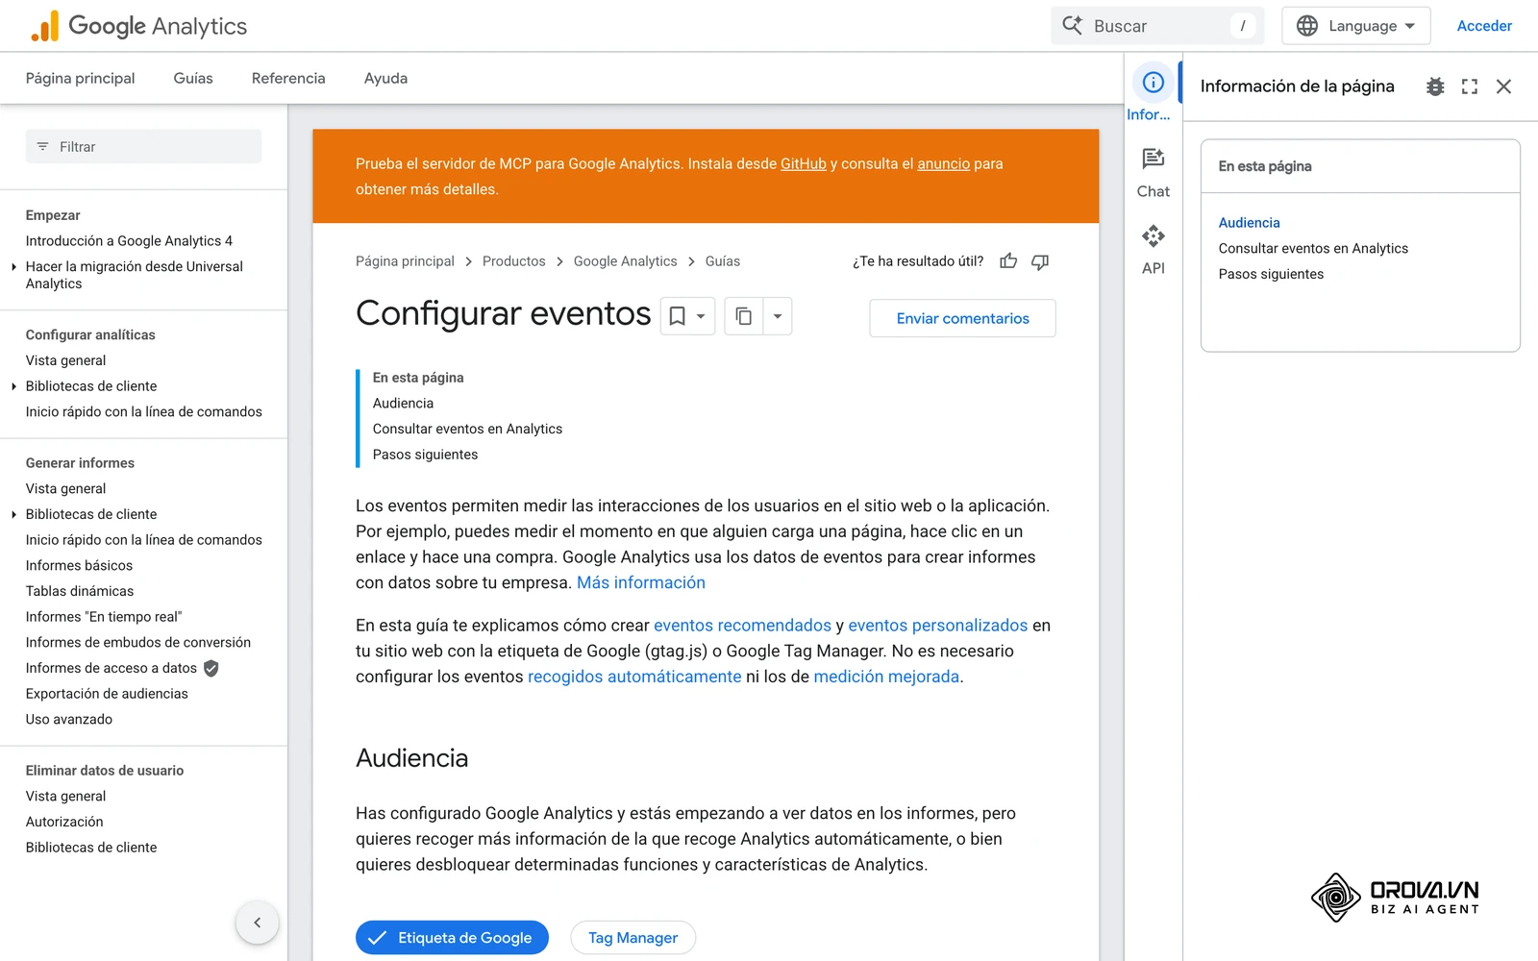Expand the info panel to fullscreen
Viewport: 1538px width, 961px height.
pyautogui.click(x=1470, y=86)
